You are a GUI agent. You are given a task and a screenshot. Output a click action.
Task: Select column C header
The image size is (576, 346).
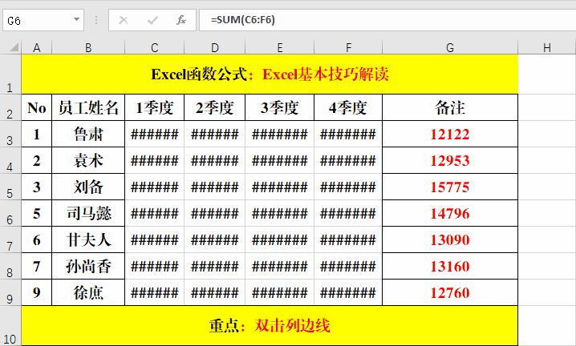click(154, 47)
